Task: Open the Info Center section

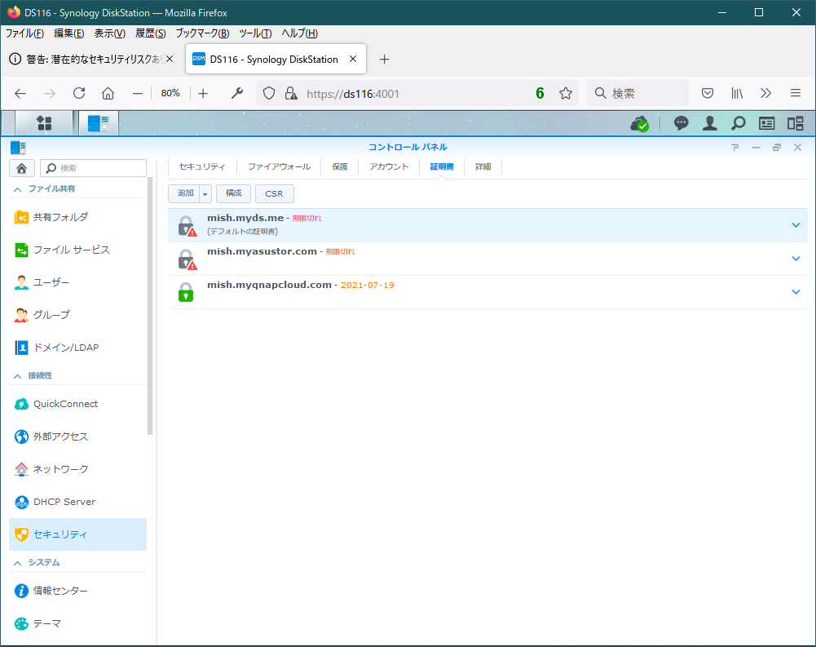Action: coord(77,591)
